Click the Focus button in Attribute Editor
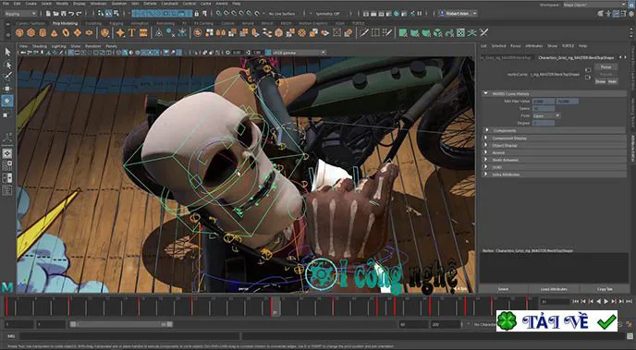The width and height of the screenshot is (636, 350). [x=606, y=66]
